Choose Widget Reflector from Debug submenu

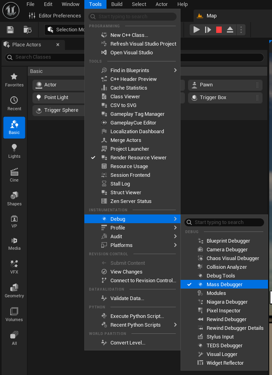(225, 363)
